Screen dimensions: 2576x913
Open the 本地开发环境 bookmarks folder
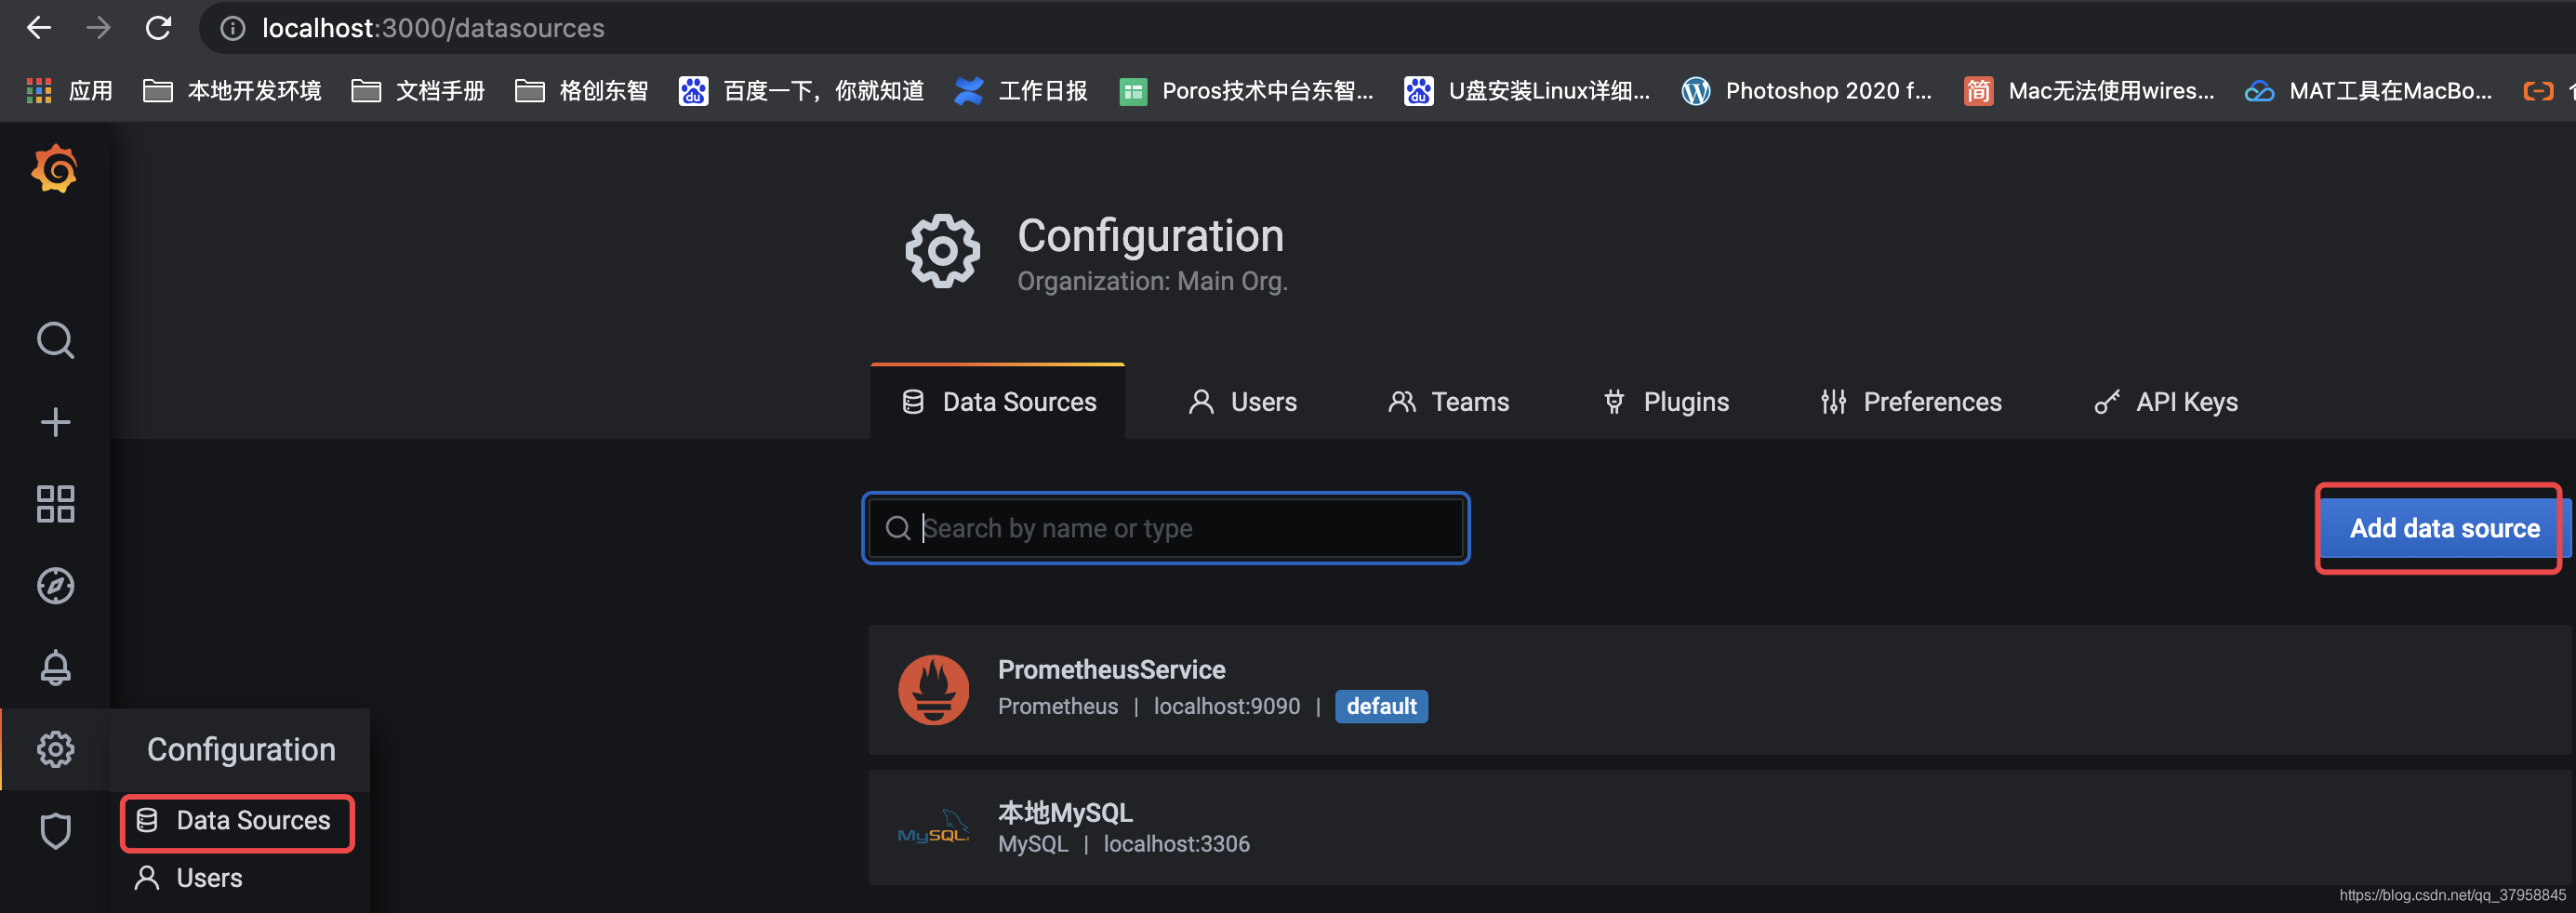232,91
